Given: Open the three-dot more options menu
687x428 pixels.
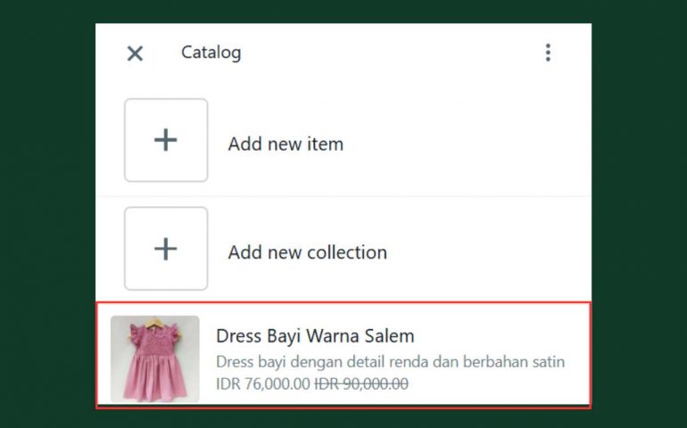Looking at the screenshot, I should [548, 53].
